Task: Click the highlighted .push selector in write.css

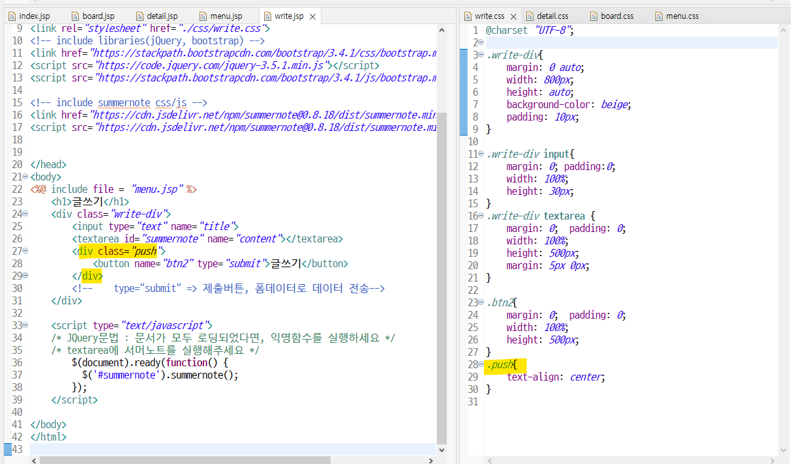Action: [x=500, y=364]
